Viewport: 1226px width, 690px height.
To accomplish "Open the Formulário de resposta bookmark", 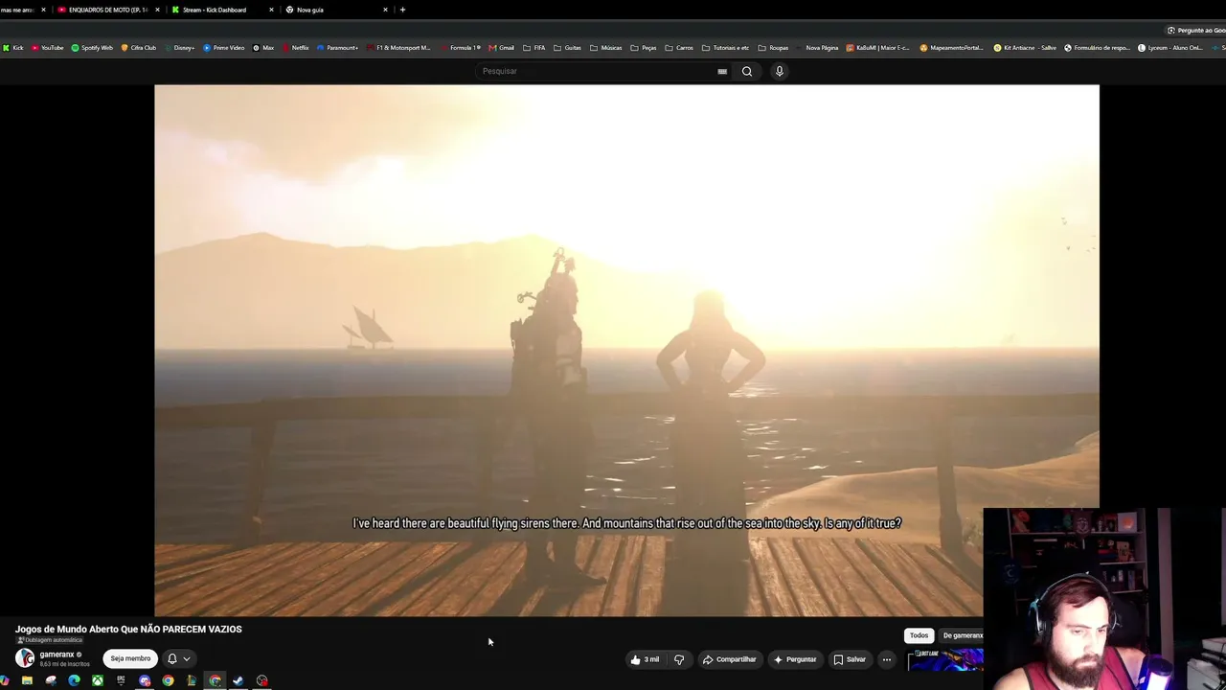I will [x=1098, y=48].
